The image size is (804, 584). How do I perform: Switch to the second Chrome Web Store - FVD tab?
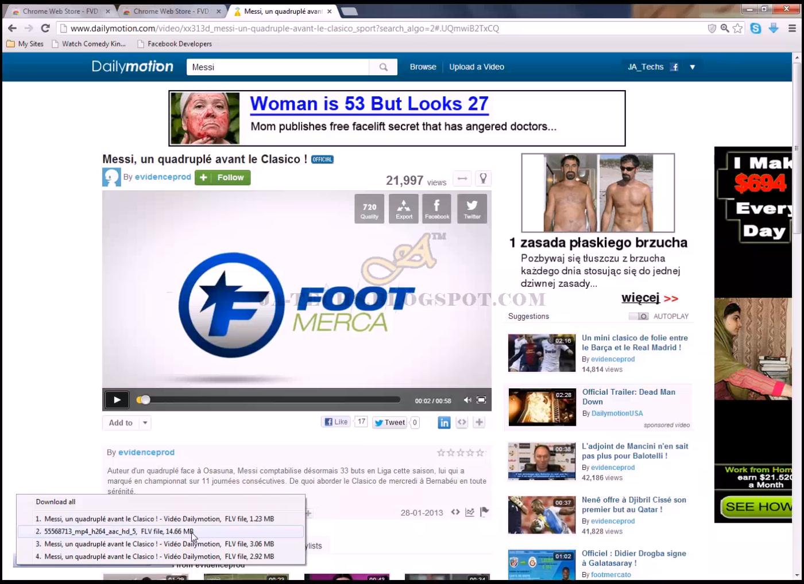click(171, 11)
